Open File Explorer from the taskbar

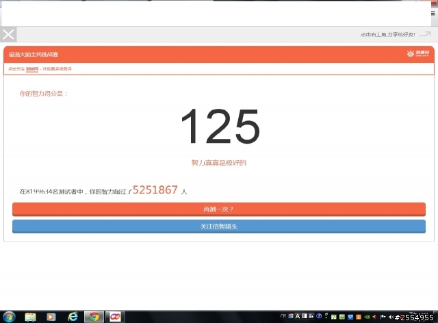click(x=30, y=317)
